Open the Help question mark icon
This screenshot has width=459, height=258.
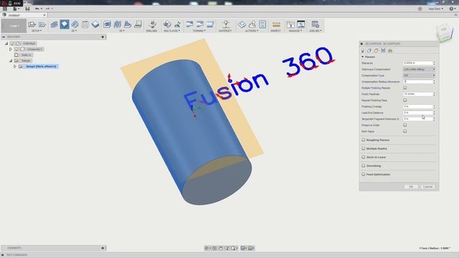tap(451, 9)
